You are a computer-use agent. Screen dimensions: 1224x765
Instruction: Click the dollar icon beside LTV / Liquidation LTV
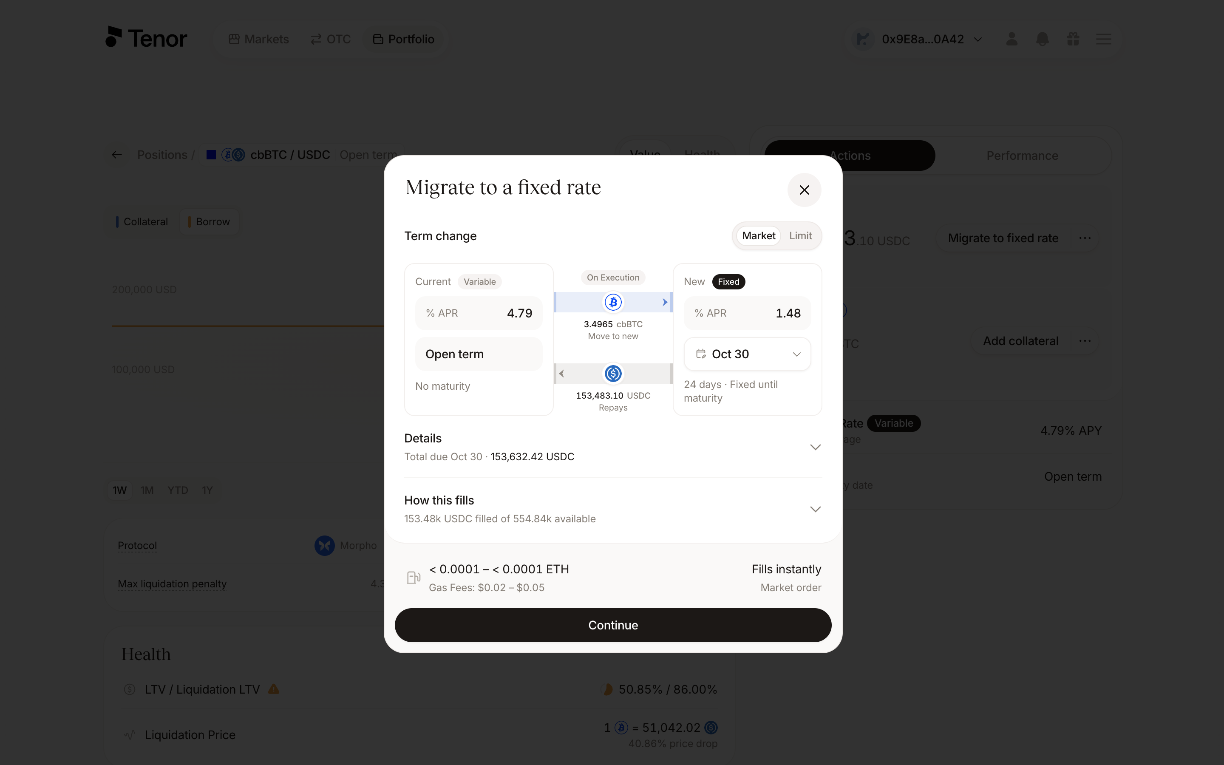point(130,689)
